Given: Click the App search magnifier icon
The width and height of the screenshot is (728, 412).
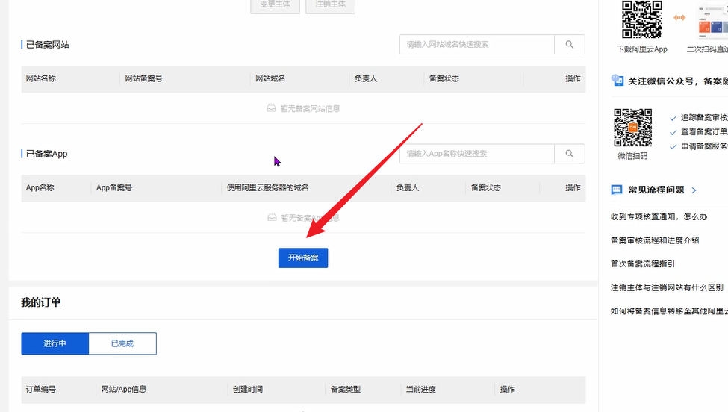Looking at the screenshot, I should 570,154.
